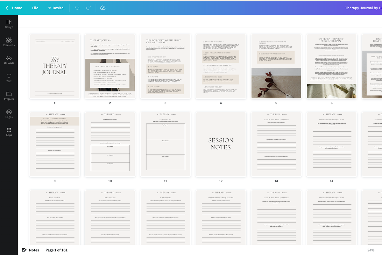Click the Therapy Journal document title
382x255 pixels.
click(x=364, y=8)
